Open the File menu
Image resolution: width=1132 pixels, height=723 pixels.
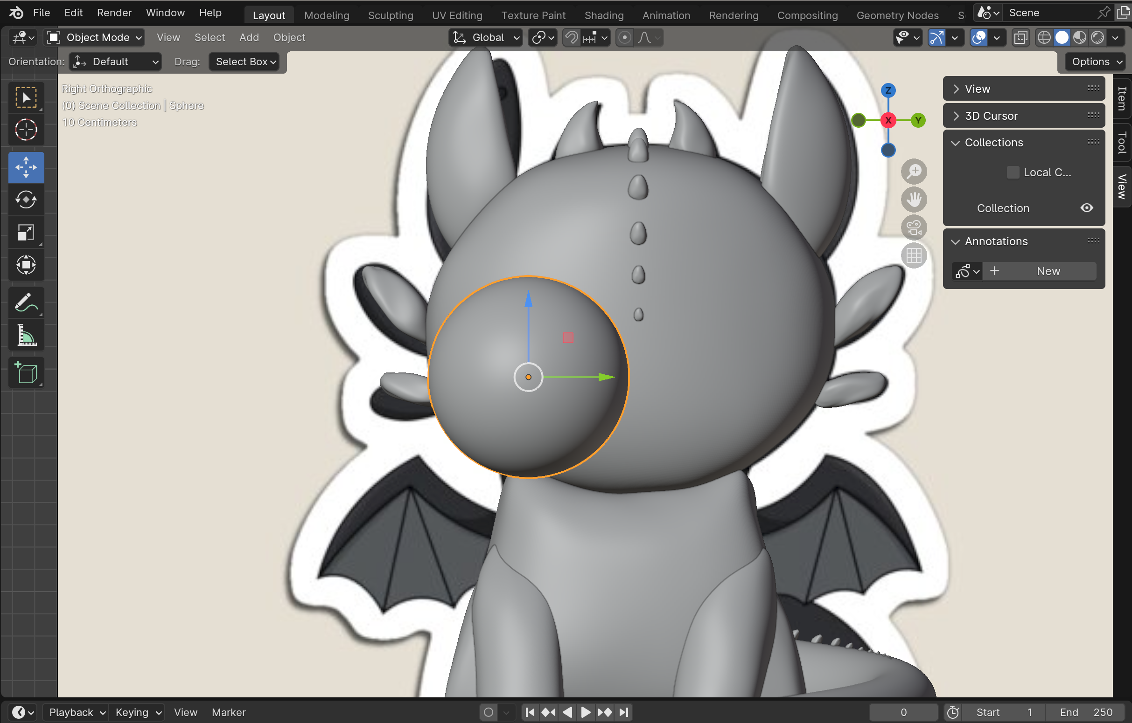pyautogui.click(x=42, y=13)
